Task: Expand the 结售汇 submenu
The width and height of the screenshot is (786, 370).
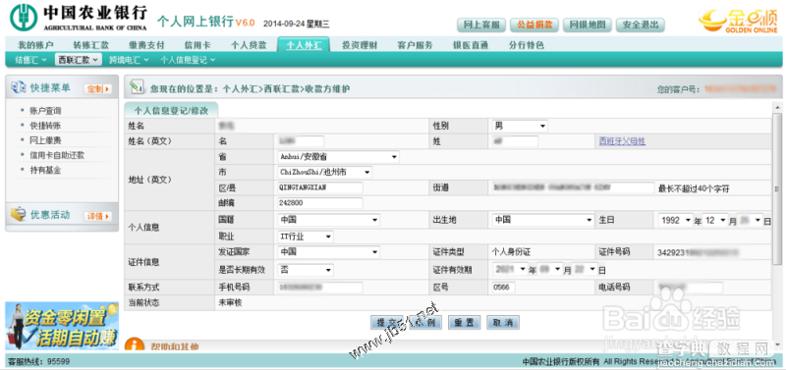Action: tap(30, 60)
